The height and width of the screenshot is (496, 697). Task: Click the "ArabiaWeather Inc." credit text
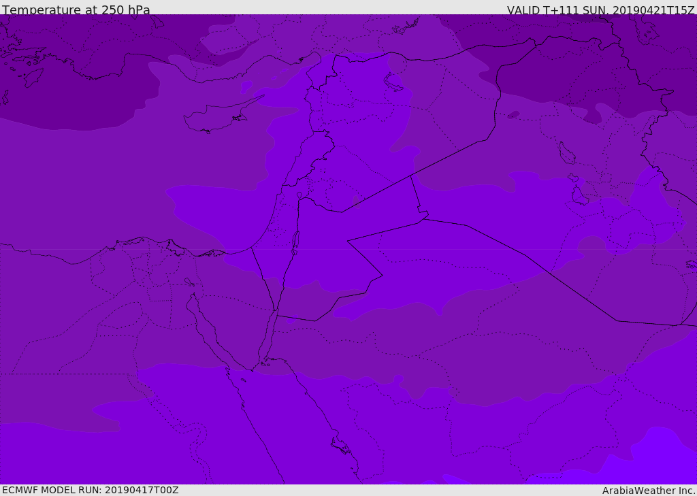(x=648, y=491)
